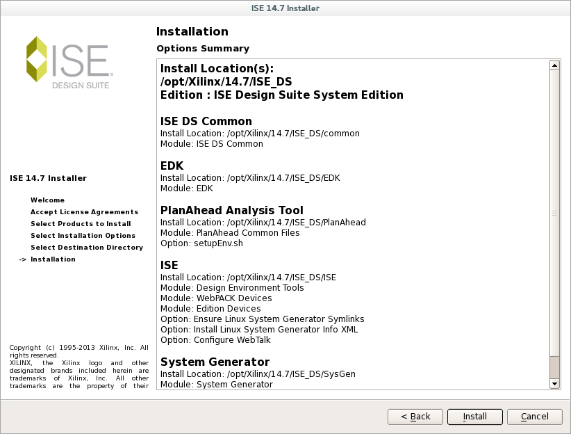Image resolution: width=571 pixels, height=434 pixels.
Task: Click the Options Summary subtitle
Action: pyautogui.click(x=203, y=49)
